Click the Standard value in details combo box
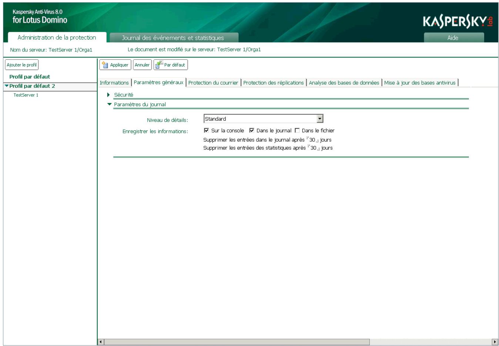This screenshot has width=499, height=346. [x=215, y=119]
